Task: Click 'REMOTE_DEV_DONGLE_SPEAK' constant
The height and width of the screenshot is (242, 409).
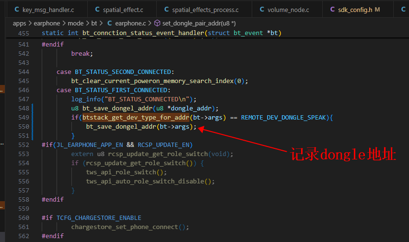Action: tap(283, 118)
